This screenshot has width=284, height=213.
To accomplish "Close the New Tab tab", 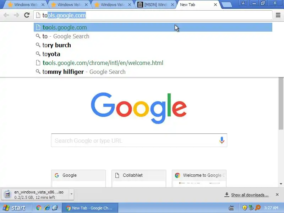I will click(215, 5).
